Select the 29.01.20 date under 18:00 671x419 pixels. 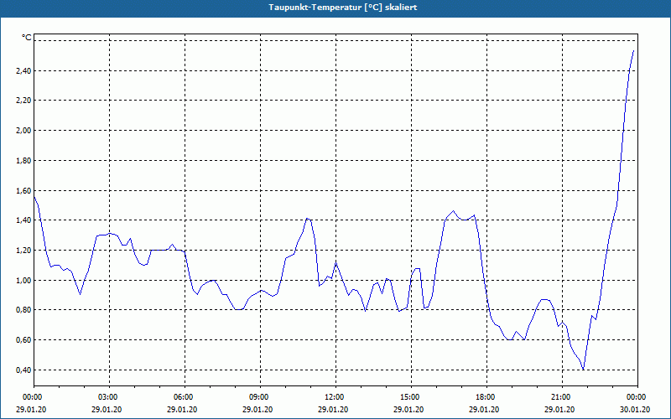pos(484,410)
